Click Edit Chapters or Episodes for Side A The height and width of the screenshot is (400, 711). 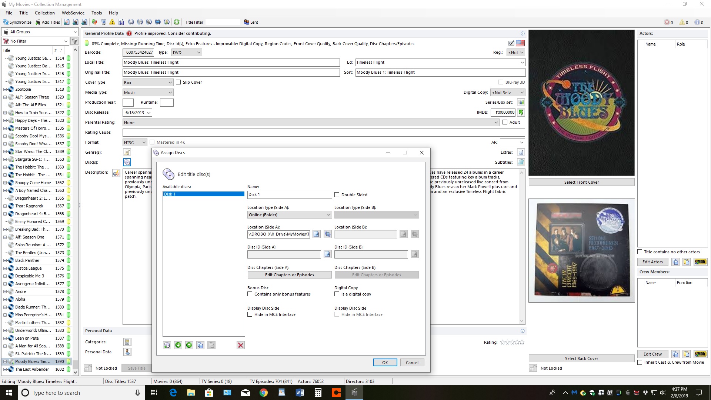(x=290, y=275)
